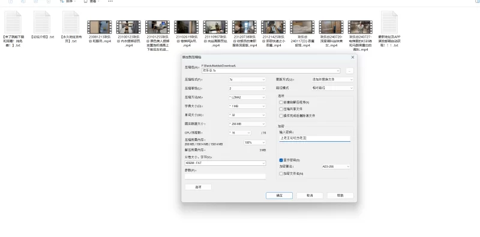Enable 创建自解压程序 checkbox
Viewport: 480px width, 237px height.
(281, 102)
